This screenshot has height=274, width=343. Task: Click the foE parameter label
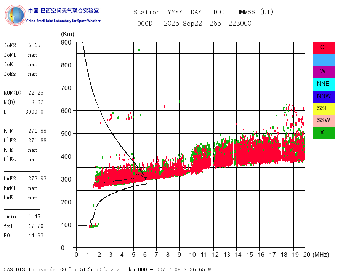click(8, 64)
